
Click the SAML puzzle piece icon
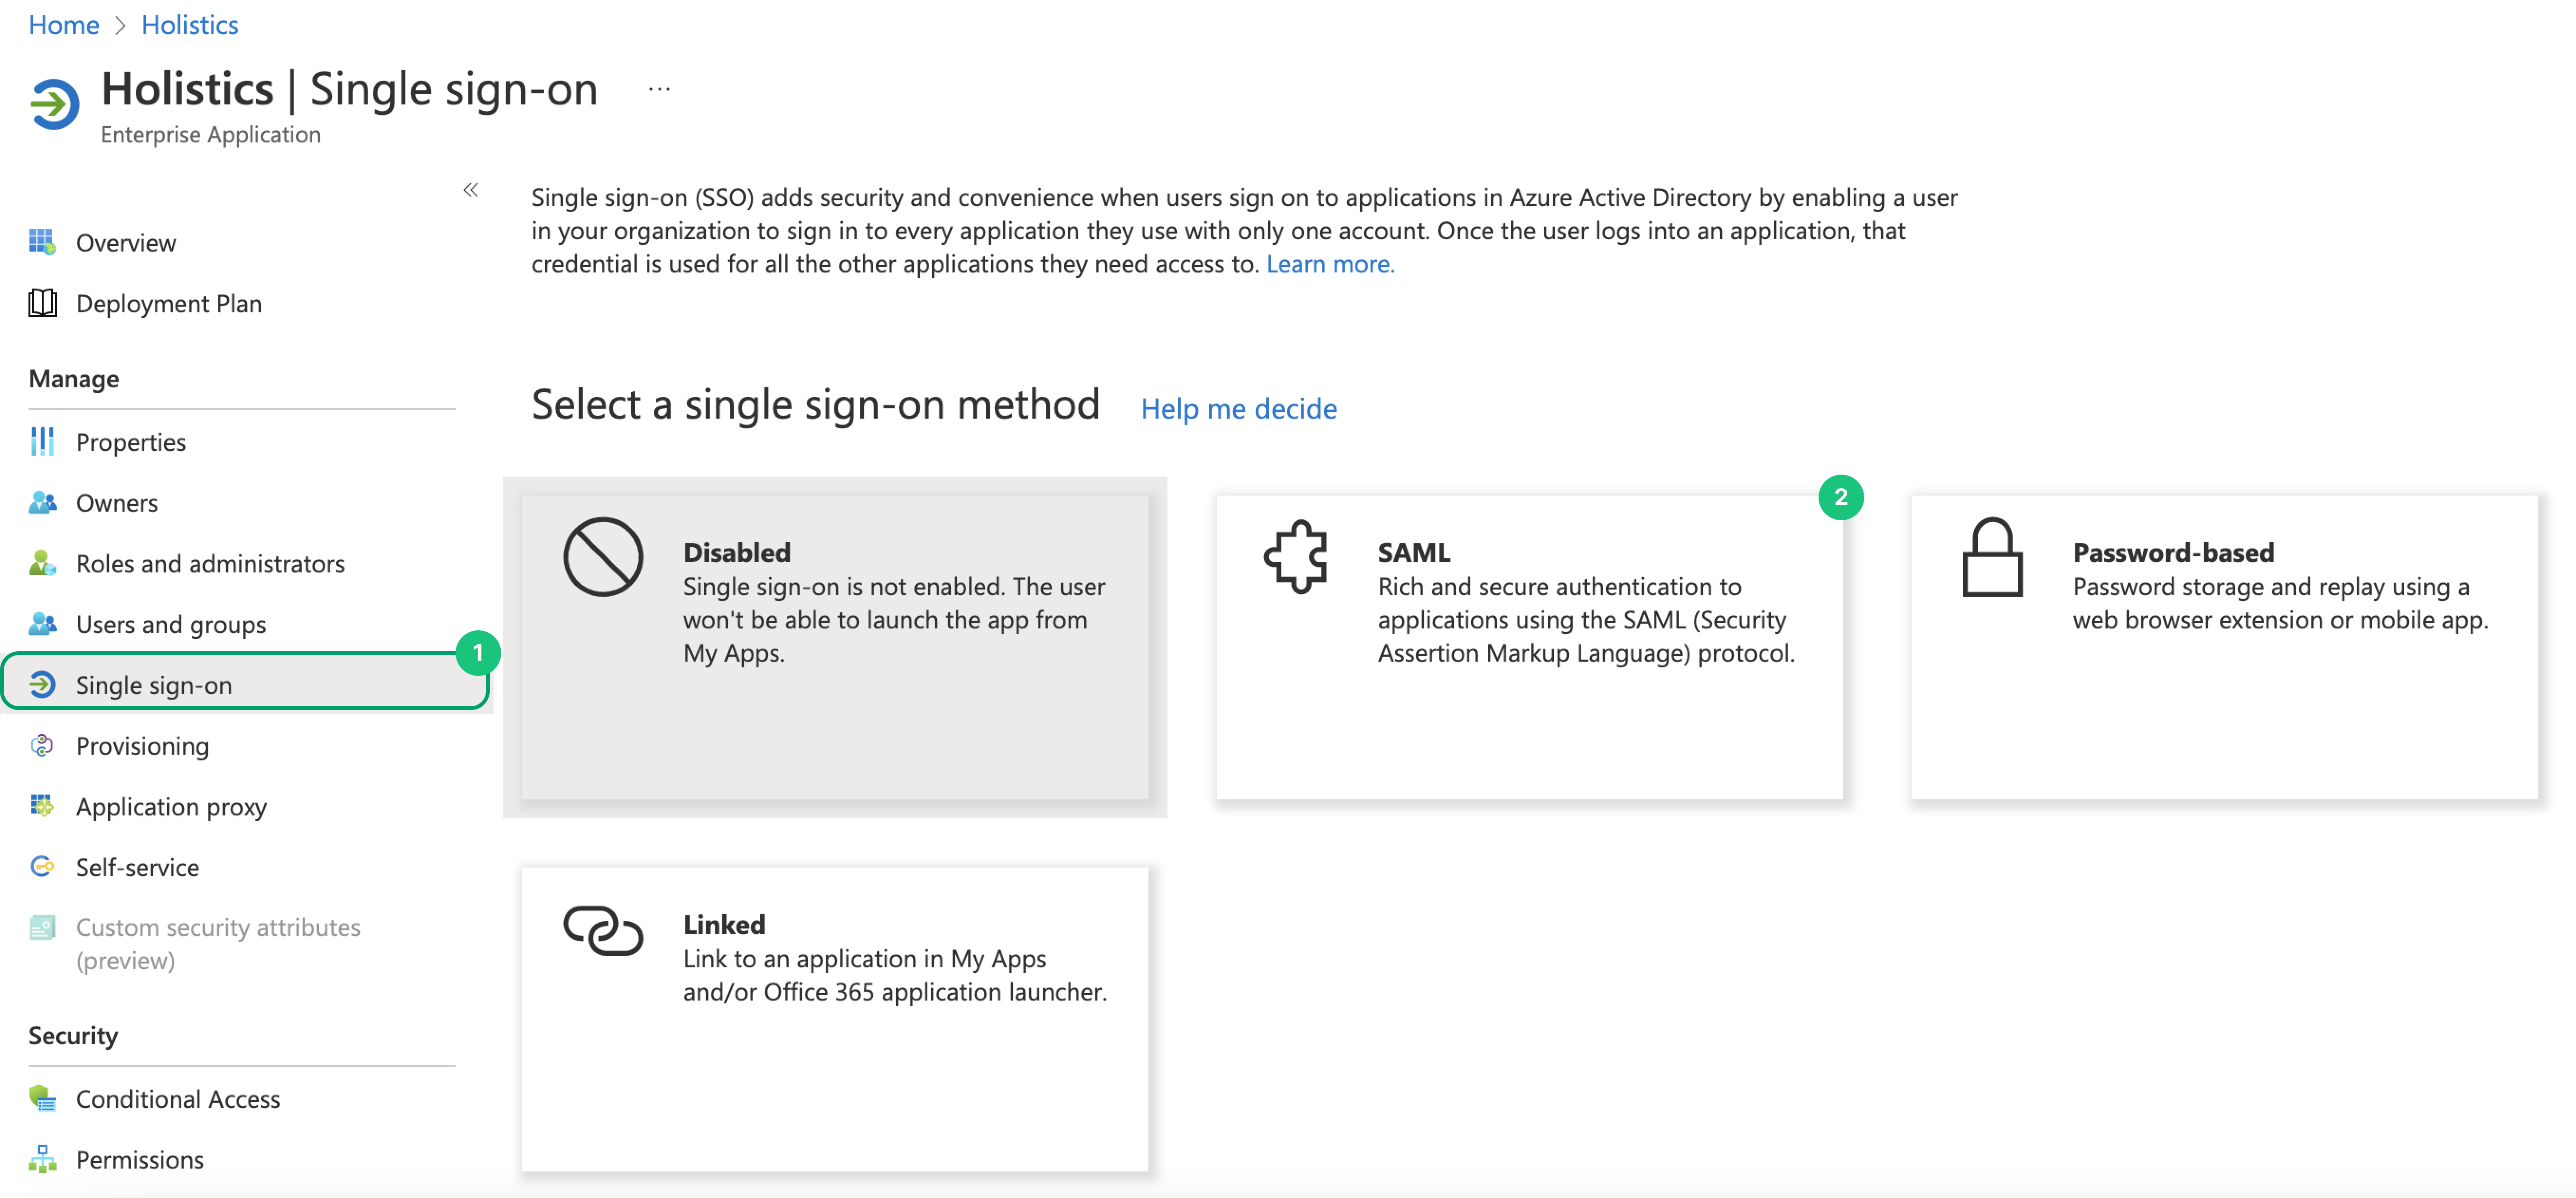1296,557
